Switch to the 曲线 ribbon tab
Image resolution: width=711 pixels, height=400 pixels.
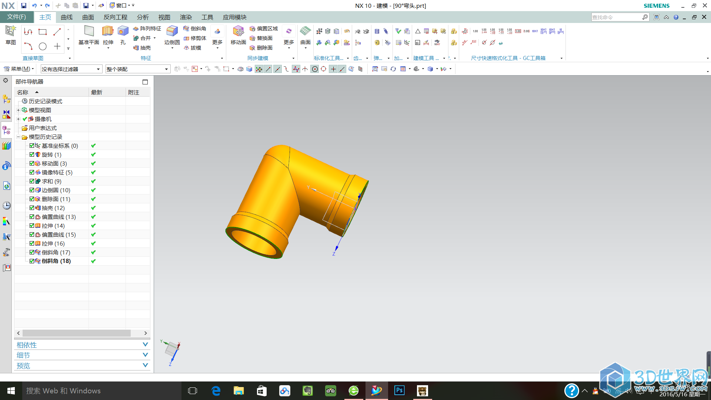coord(67,17)
